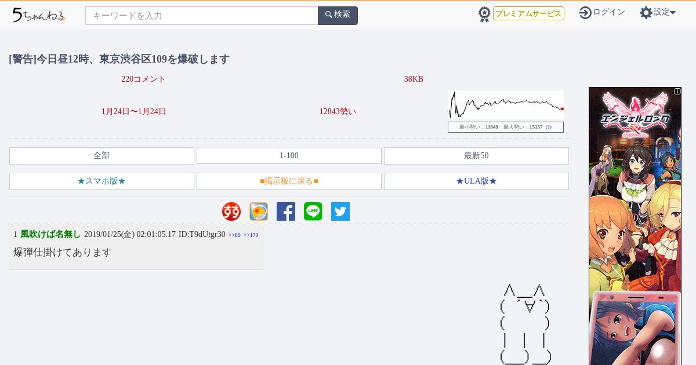
Task: Share the thread on LINE
Action: tap(313, 211)
